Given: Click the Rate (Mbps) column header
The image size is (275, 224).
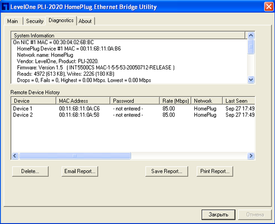Looking at the screenshot, I should 176,101.
